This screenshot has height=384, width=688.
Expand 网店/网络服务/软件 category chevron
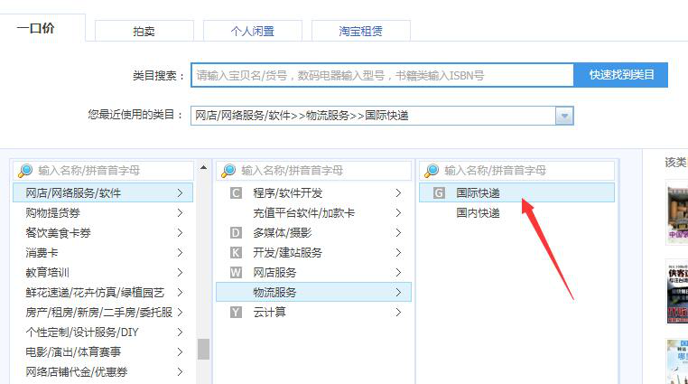(181, 193)
